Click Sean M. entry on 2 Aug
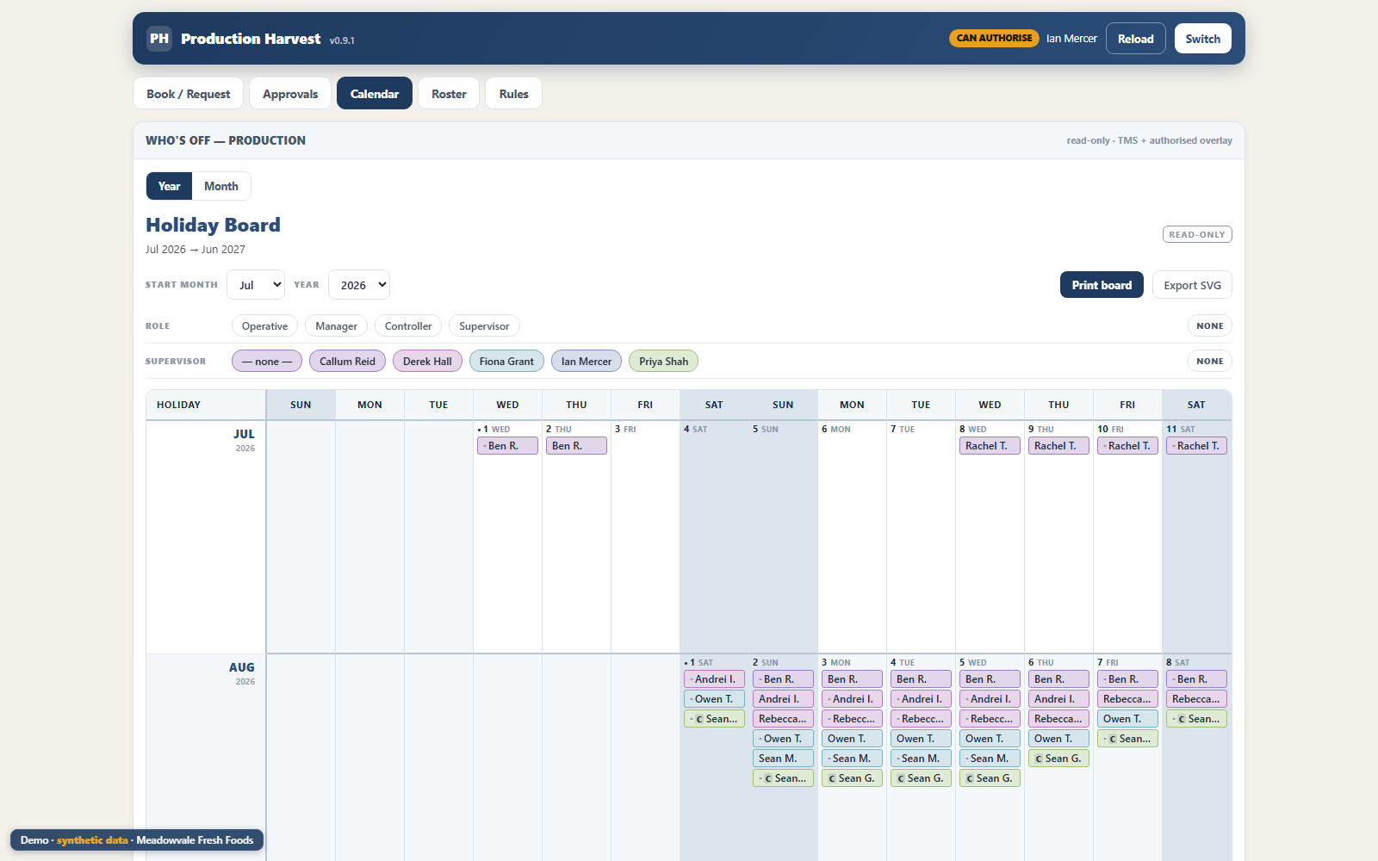The height and width of the screenshot is (861, 1378). 783,759
